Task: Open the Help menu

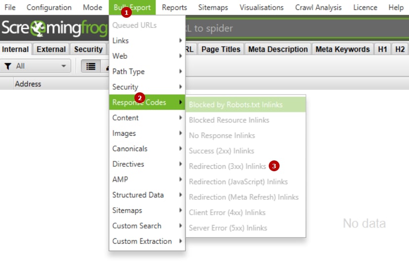Action: click(396, 7)
